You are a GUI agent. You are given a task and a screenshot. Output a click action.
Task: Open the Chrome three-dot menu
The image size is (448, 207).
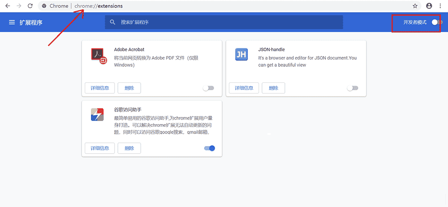point(440,6)
